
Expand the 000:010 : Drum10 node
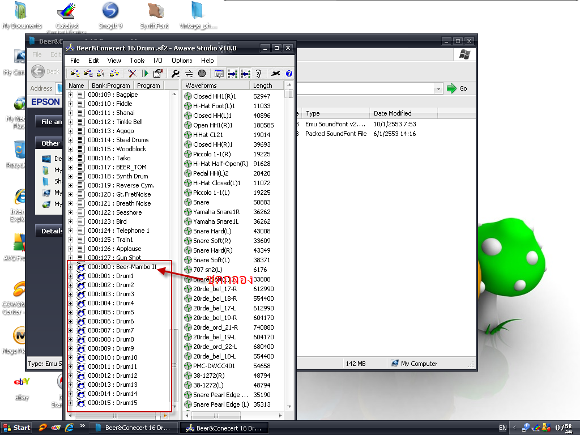click(70, 358)
